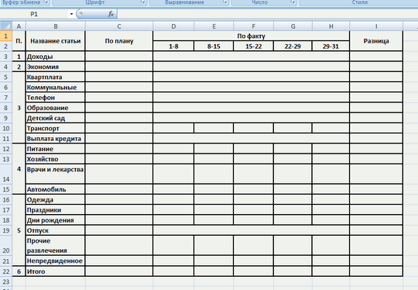Select the 'Коммунальные' cell
The height and width of the screenshot is (290, 418).
[56, 88]
